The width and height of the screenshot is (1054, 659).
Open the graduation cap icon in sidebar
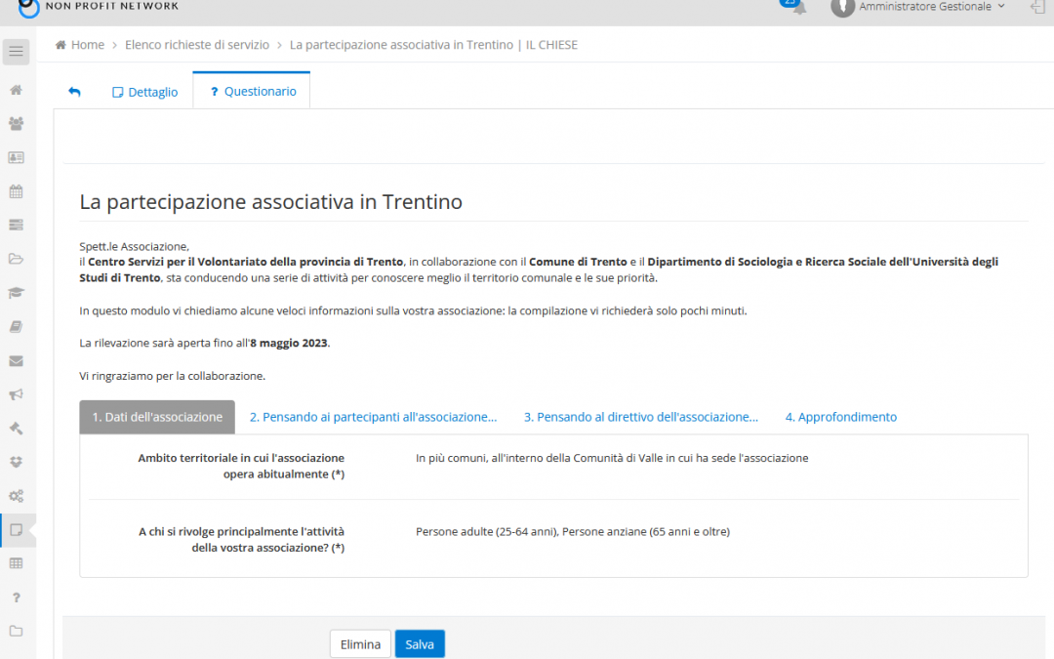click(x=17, y=293)
